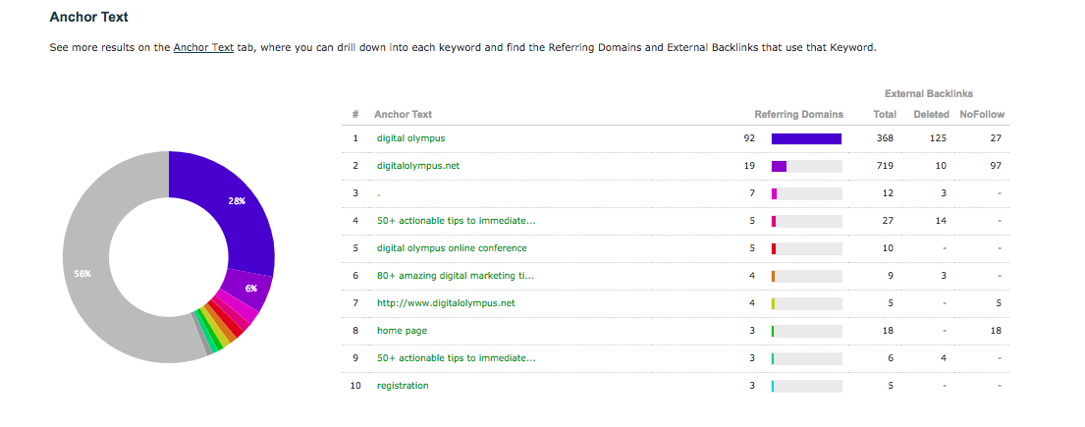Click the '#' column header
The image size is (1085, 427).
(355, 114)
